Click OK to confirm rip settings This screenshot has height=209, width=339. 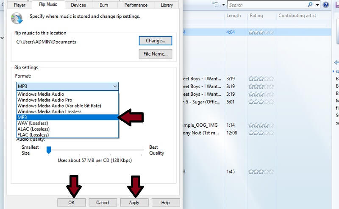click(71, 203)
